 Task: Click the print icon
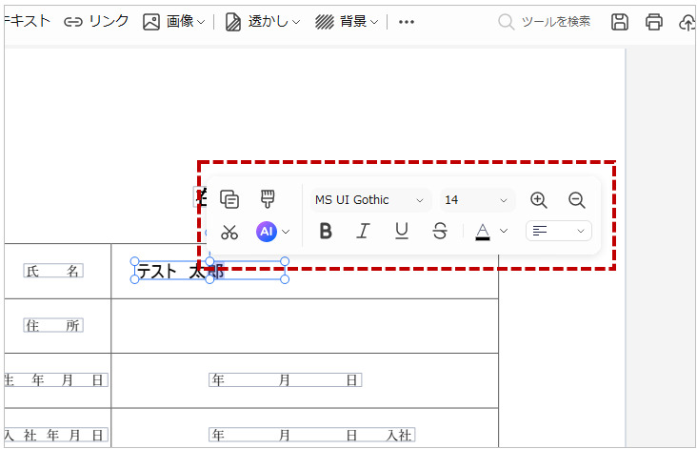click(x=653, y=21)
